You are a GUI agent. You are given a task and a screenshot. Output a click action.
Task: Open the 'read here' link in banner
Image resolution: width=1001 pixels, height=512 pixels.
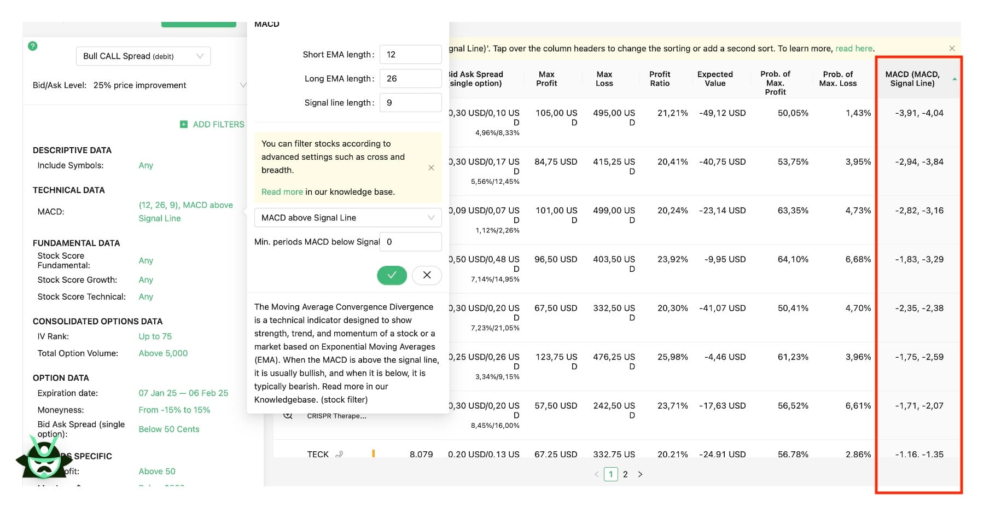[x=854, y=49]
